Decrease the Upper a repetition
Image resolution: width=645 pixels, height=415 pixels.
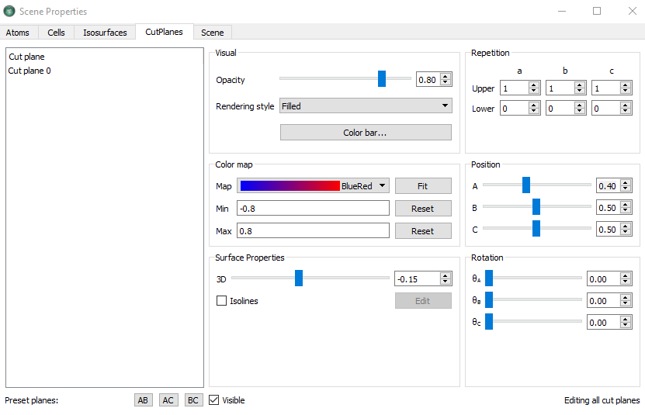tap(534, 91)
